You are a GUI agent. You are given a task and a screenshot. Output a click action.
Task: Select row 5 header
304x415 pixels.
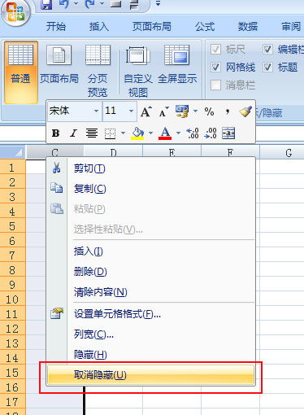(13, 226)
